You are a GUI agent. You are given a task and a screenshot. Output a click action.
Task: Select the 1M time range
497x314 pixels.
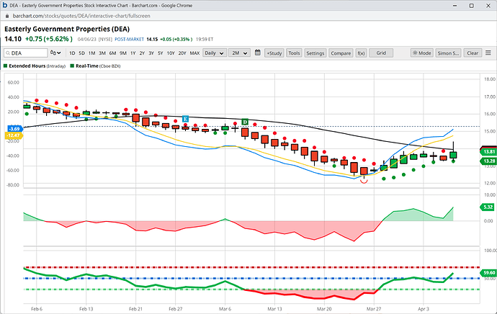pyautogui.click(x=92, y=53)
